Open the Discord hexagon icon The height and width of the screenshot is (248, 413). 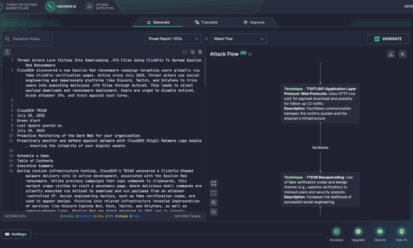click(x=380, y=232)
